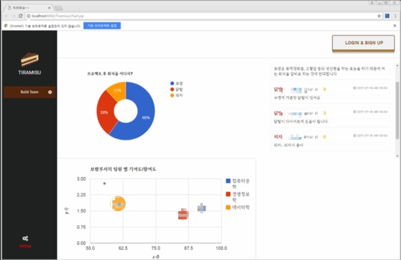Click the bubble chart title 기여도/참여도
401x260 pixels.
point(123,169)
